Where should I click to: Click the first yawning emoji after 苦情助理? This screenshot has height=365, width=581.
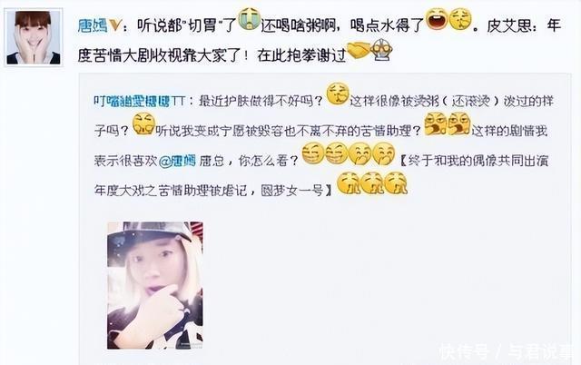click(x=436, y=124)
